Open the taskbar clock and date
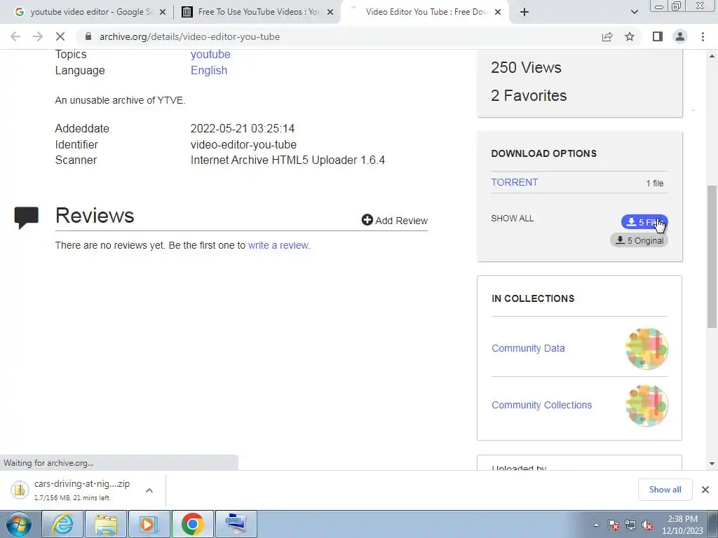Image resolution: width=718 pixels, height=538 pixels. coord(682,525)
